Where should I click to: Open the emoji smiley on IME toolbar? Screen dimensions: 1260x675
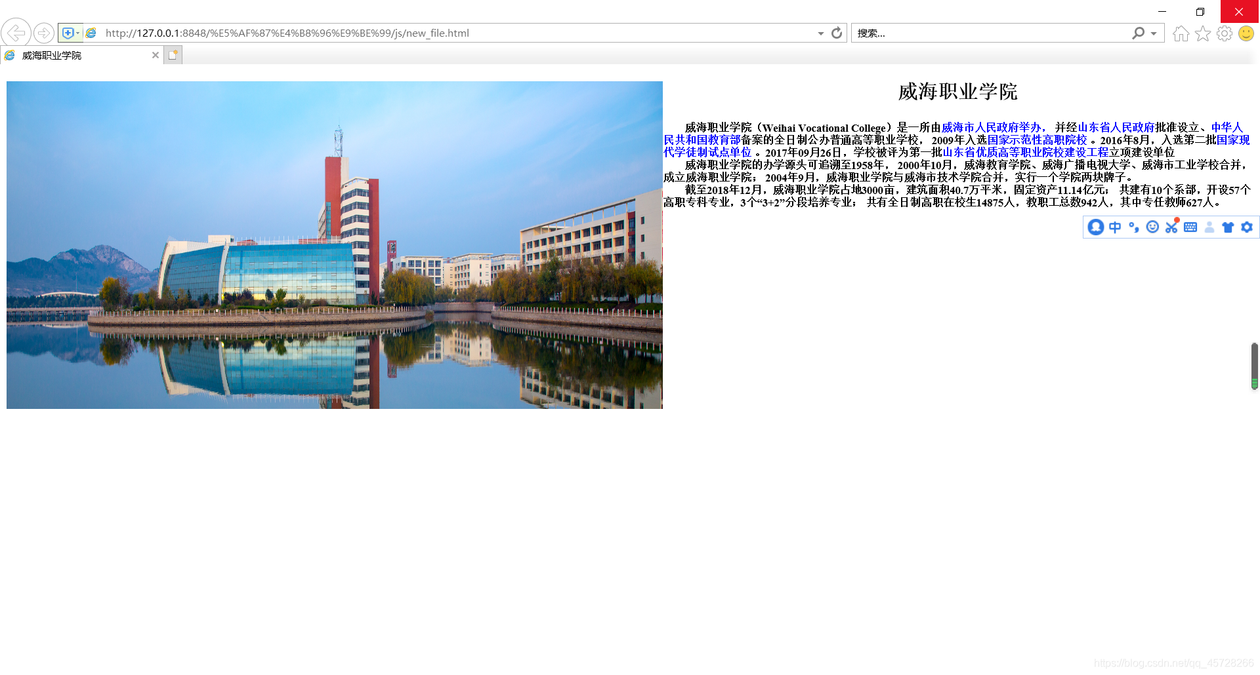click(x=1152, y=227)
